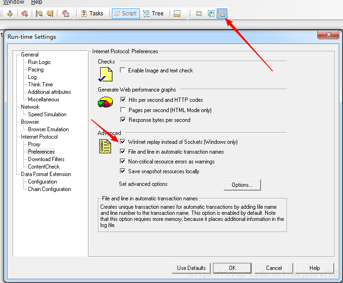Viewport: 343px width, 283px height.
Task: Open the Window menu
Action: (14, 2)
